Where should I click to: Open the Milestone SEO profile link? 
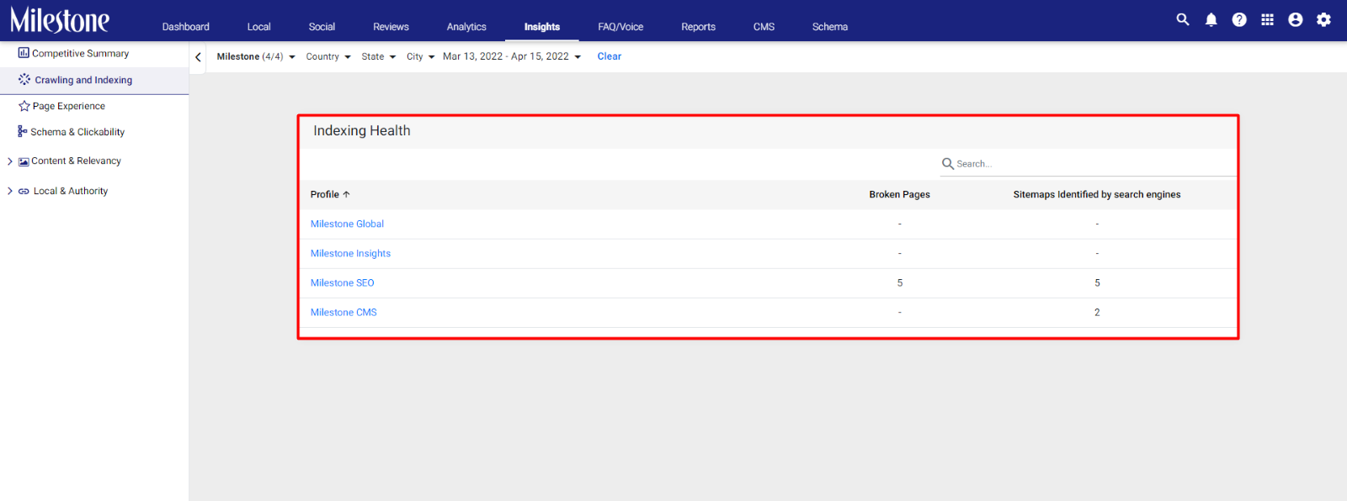click(342, 282)
